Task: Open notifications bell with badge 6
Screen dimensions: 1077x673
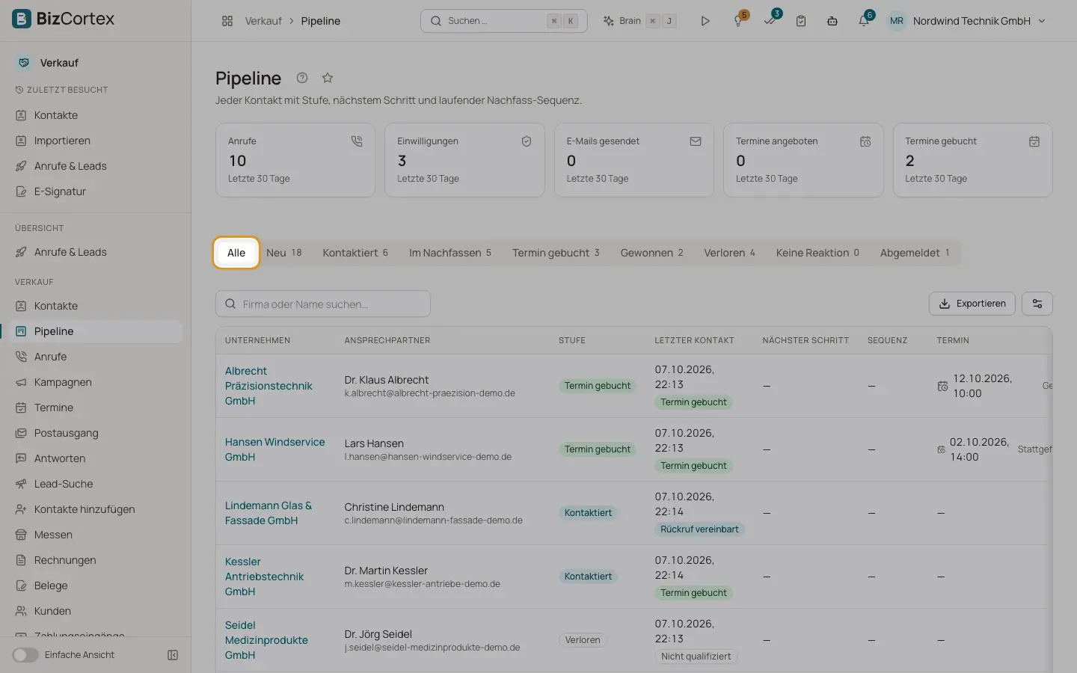Action: tap(864, 20)
